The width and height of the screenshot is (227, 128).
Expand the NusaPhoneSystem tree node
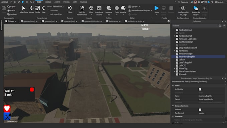pyautogui.click(x=175, y=72)
